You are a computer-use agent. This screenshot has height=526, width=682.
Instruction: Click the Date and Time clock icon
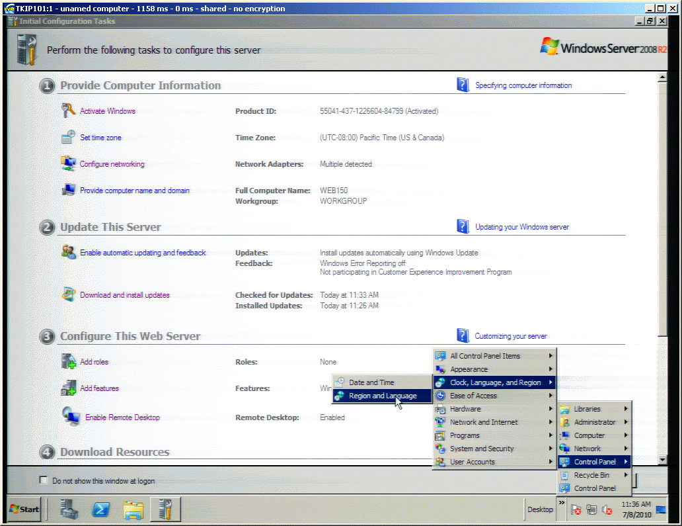pos(339,382)
